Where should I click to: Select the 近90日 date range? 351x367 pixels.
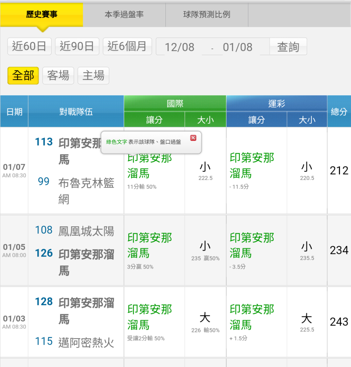77,46
